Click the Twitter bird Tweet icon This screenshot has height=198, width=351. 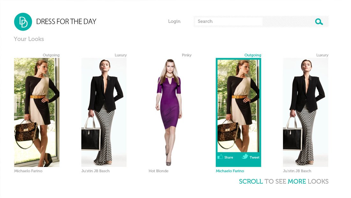(245, 156)
